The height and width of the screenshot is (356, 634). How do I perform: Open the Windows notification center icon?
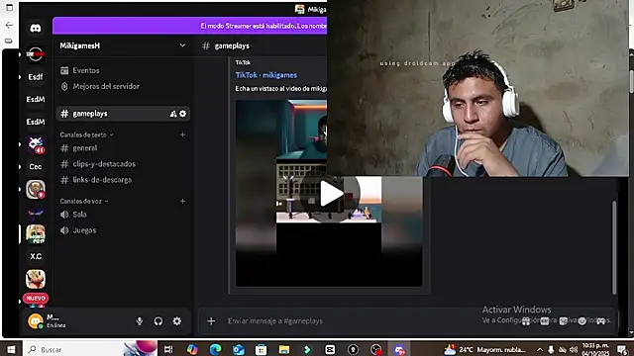click(622, 349)
